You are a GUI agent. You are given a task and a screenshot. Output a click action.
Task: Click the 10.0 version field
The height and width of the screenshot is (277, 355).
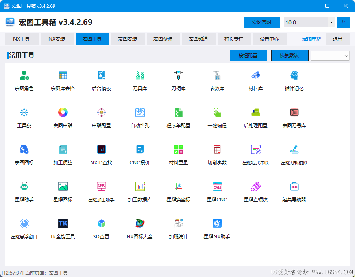click(306, 22)
